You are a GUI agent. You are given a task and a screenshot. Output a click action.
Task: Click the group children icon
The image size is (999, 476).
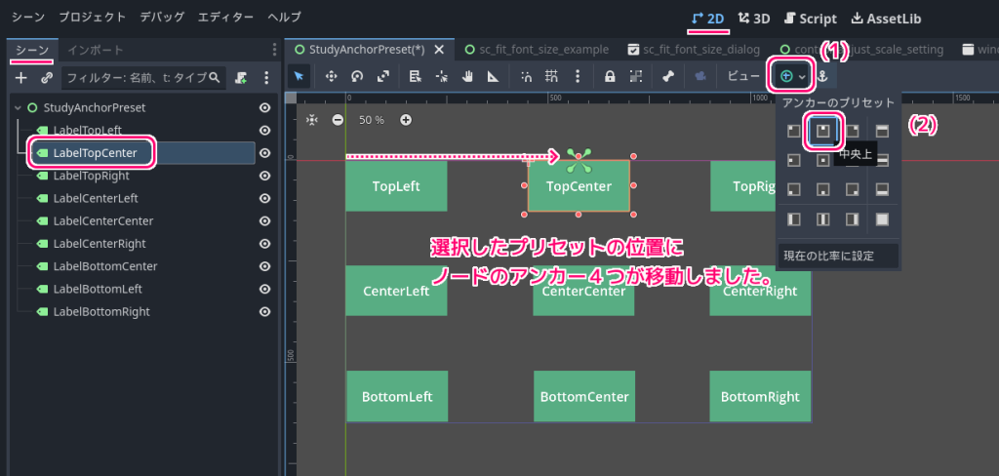coord(635,76)
